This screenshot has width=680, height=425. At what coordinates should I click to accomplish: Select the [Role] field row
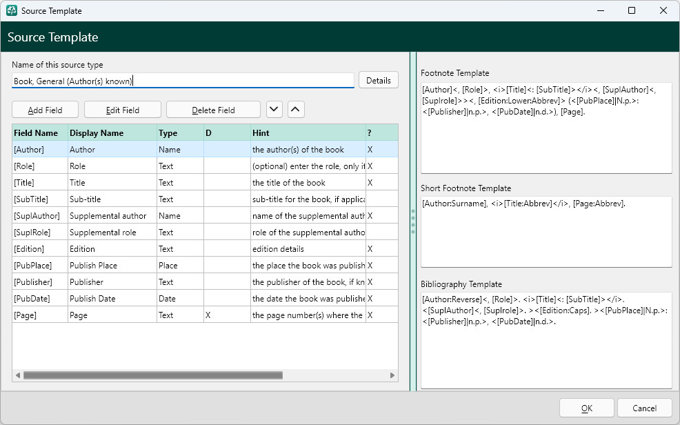[205, 166]
